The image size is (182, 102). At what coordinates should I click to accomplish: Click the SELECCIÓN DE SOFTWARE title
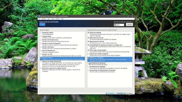49,22
